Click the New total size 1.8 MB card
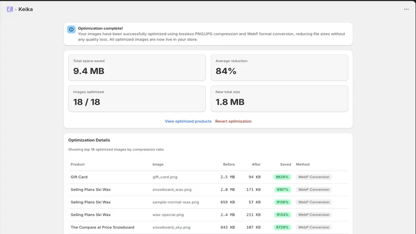Viewport: 416px width, 234px height. (x=279, y=99)
